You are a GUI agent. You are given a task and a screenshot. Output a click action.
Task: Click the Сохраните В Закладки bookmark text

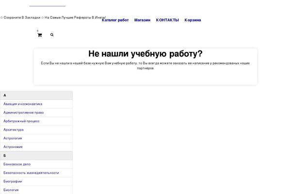pyautogui.click(x=53, y=17)
